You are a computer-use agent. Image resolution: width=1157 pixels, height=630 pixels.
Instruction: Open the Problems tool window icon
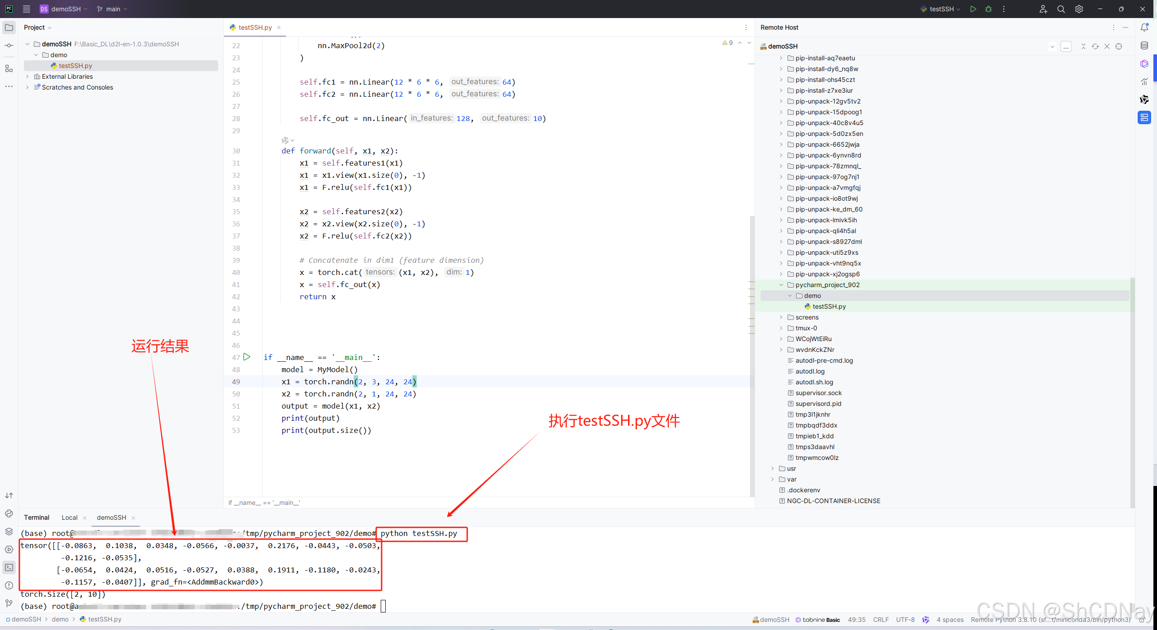point(9,585)
